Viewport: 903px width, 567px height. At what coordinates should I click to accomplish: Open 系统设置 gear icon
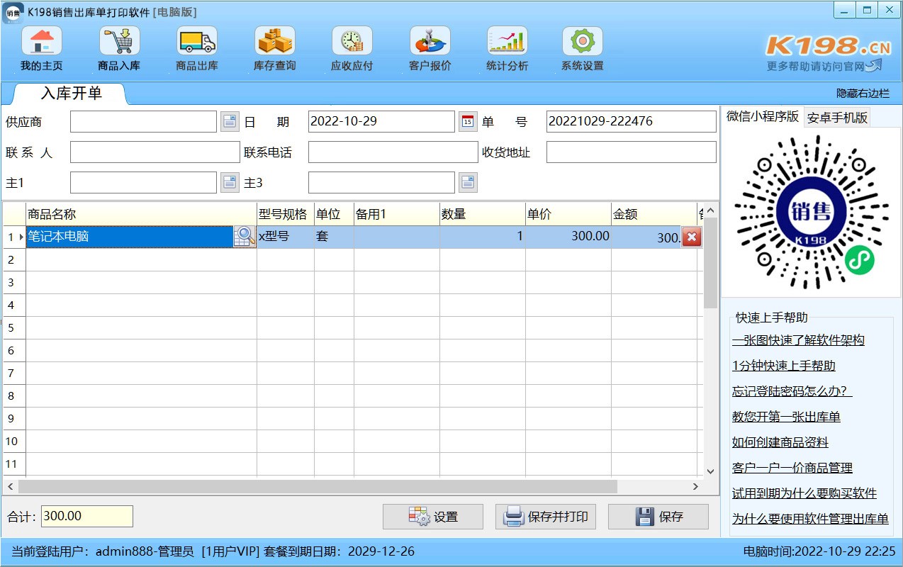[x=582, y=42]
